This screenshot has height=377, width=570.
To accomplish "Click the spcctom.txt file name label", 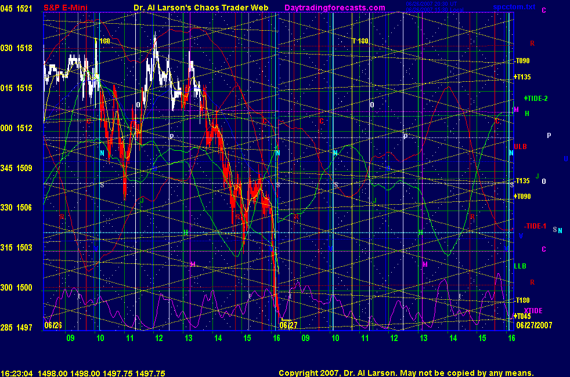I will point(514,7).
